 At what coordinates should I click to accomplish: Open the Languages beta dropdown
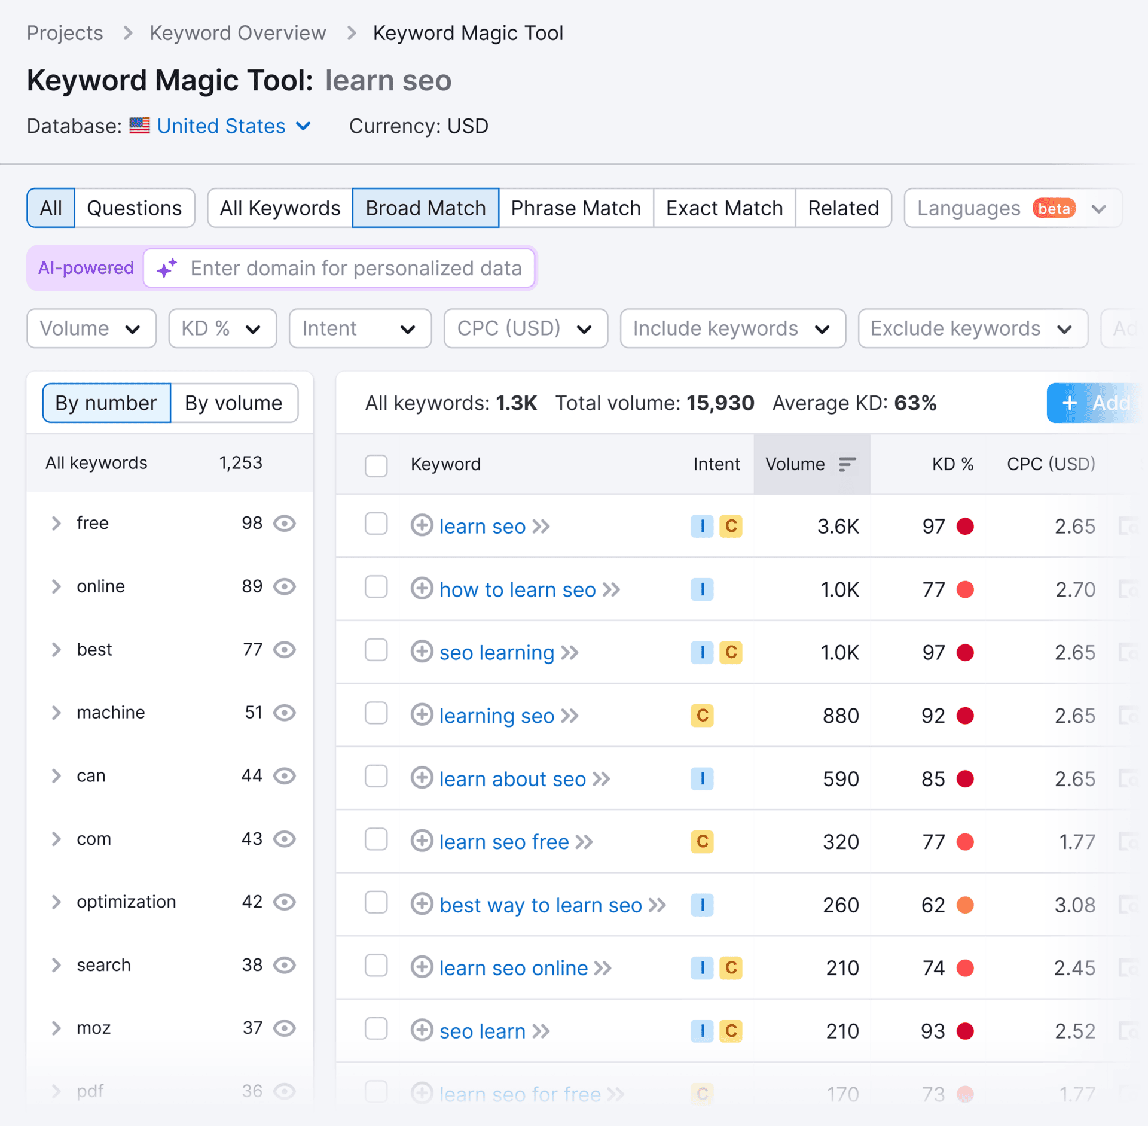coord(1012,208)
